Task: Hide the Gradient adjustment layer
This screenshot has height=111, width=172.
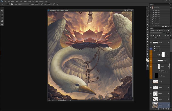Action: pyautogui.click(x=151, y=55)
